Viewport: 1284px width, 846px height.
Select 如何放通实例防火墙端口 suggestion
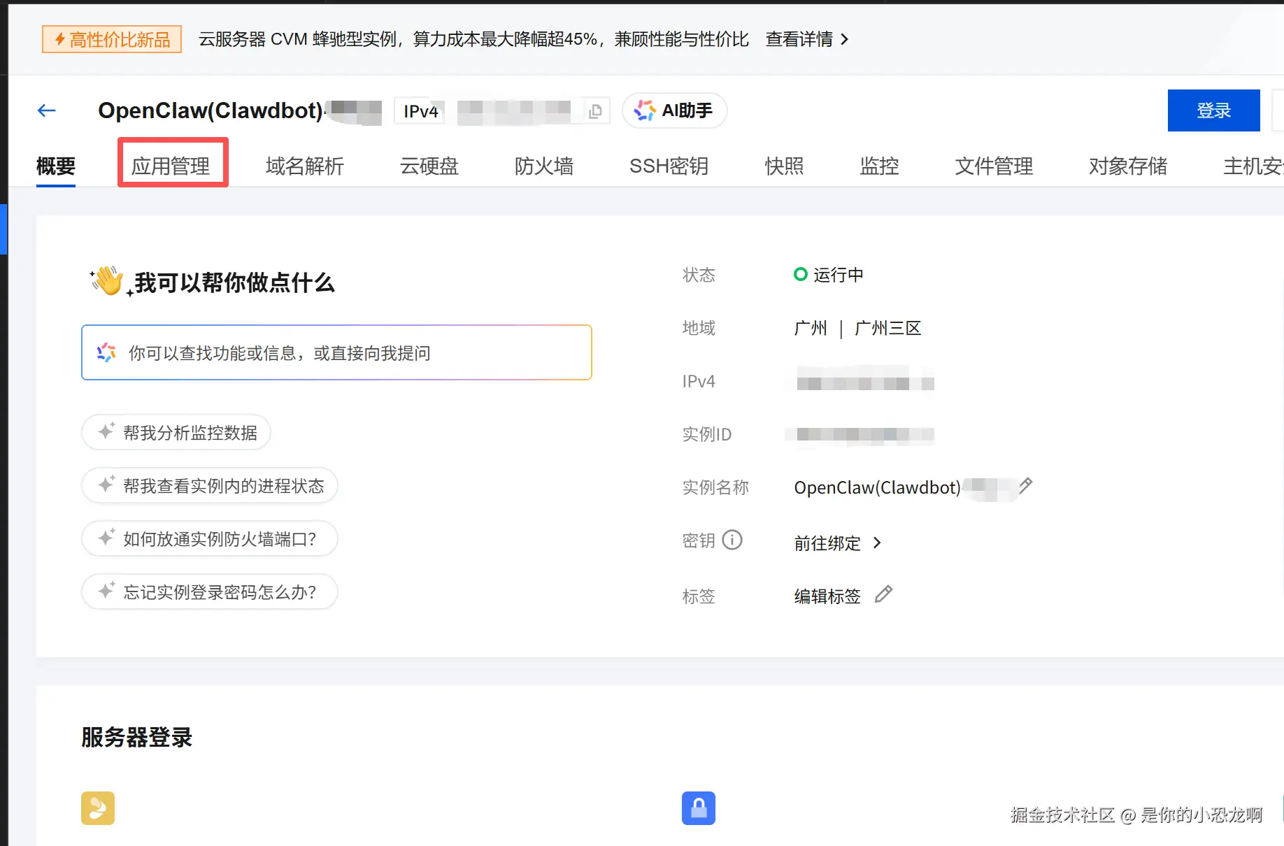pos(210,539)
